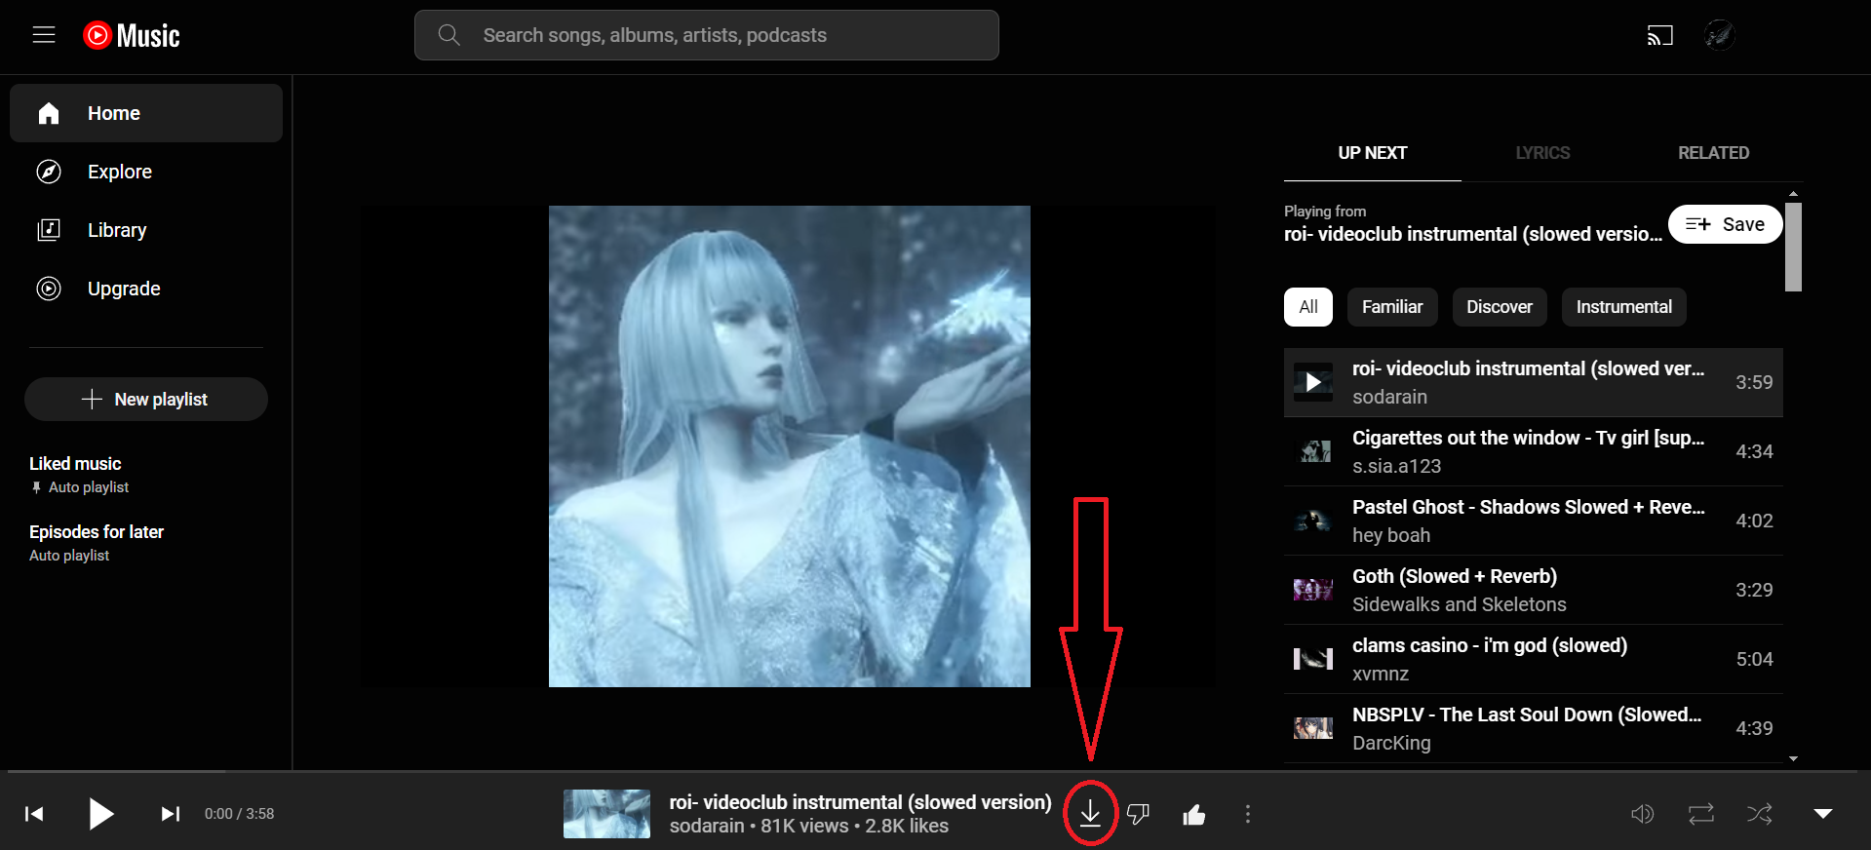Click playing-from title roi- videoclub instrumental
1871x850 pixels.
(1473, 234)
